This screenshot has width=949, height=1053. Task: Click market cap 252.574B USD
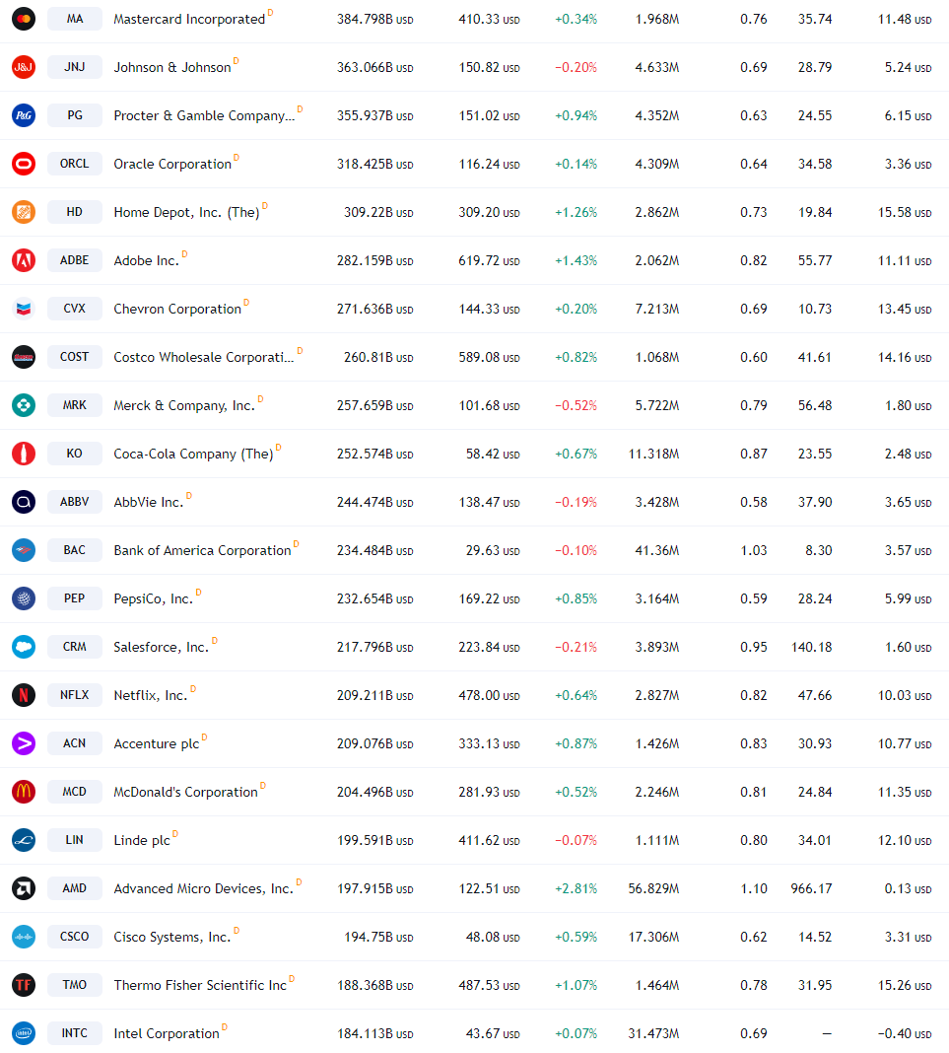[x=375, y=455]
